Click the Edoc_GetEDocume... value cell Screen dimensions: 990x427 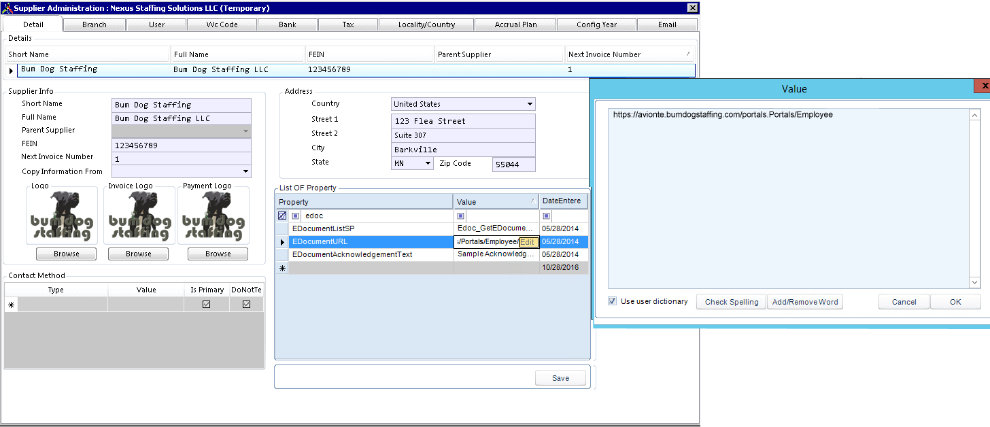click(x=496, y=229)
